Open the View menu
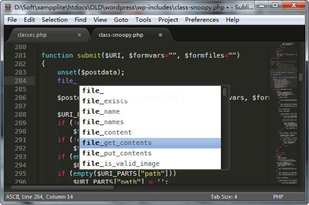Viewport: 309px width, 205px height. click(100, 19)
